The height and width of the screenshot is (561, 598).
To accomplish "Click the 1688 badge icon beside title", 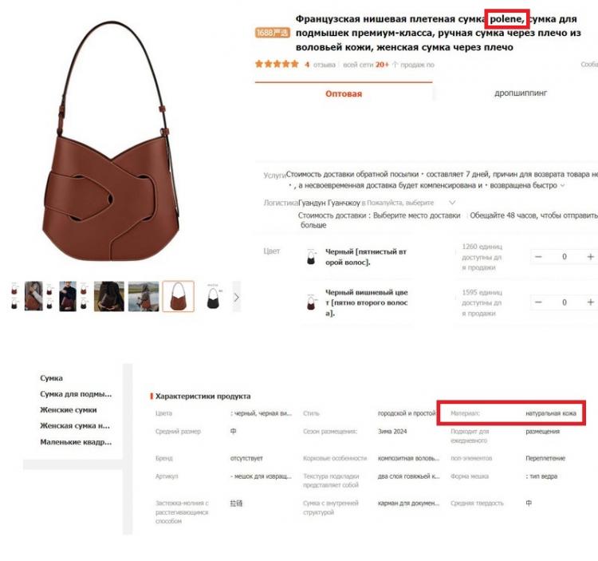I will [273, 33].
